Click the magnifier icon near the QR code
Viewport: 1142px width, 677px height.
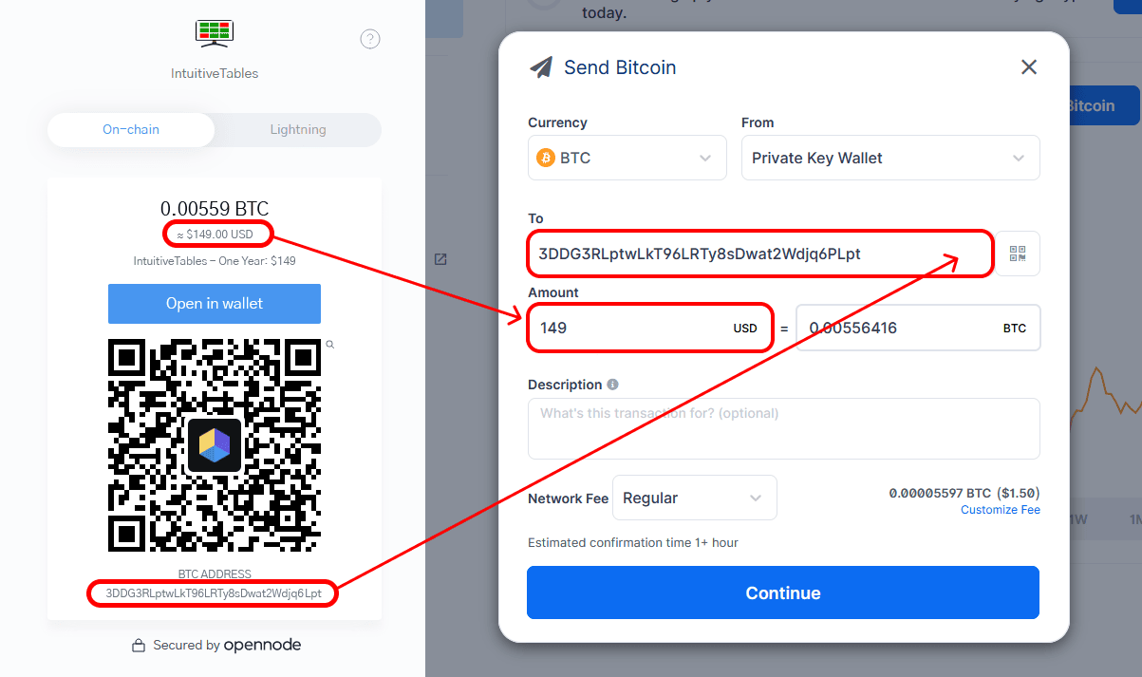point(329,345)
